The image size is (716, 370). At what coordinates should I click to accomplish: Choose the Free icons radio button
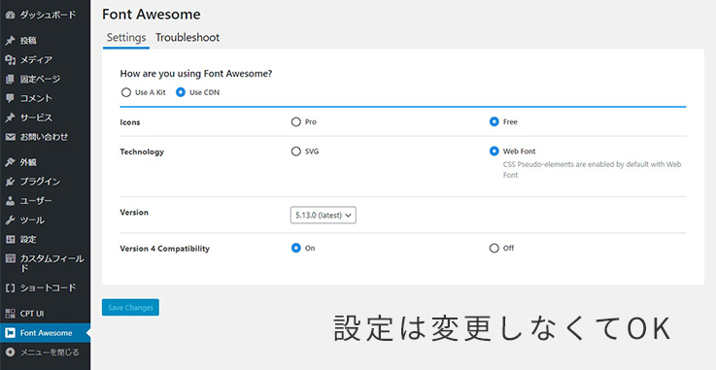point(494,121)
